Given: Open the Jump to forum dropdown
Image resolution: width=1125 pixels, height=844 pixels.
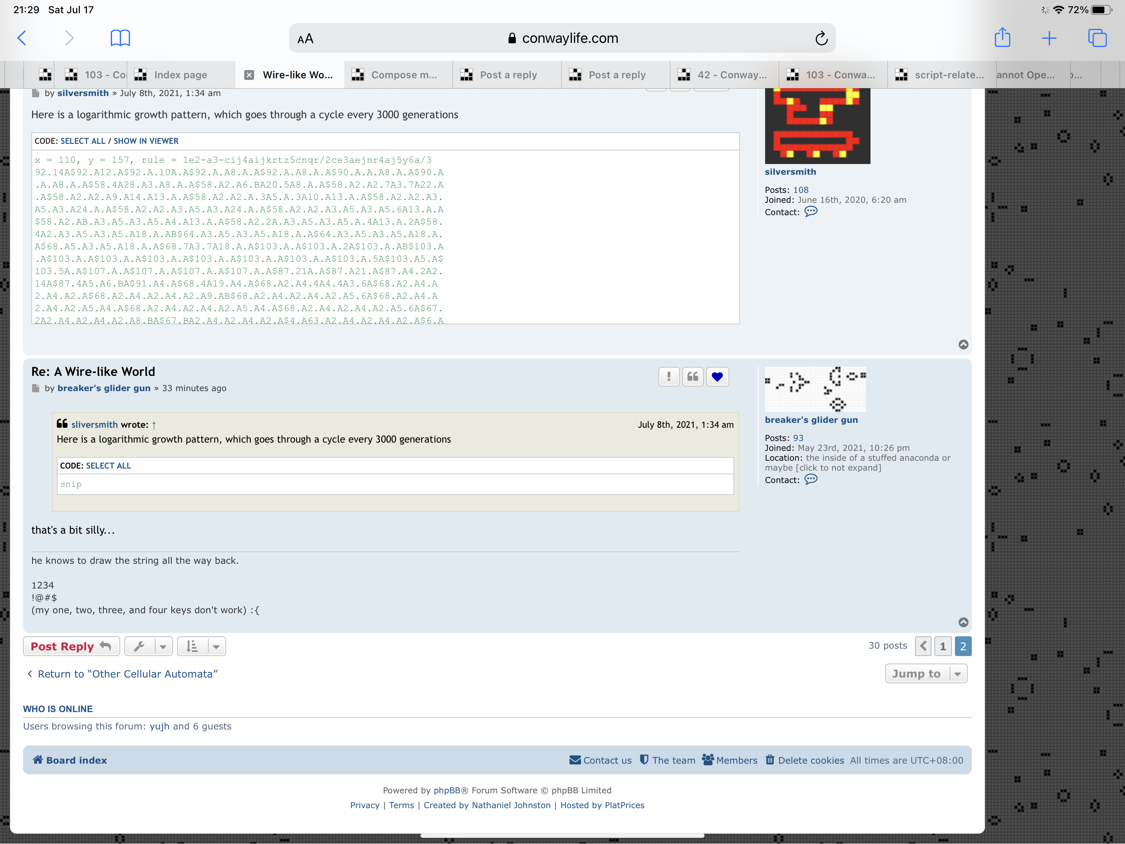Looking at the screenshot, I should 926,673.
